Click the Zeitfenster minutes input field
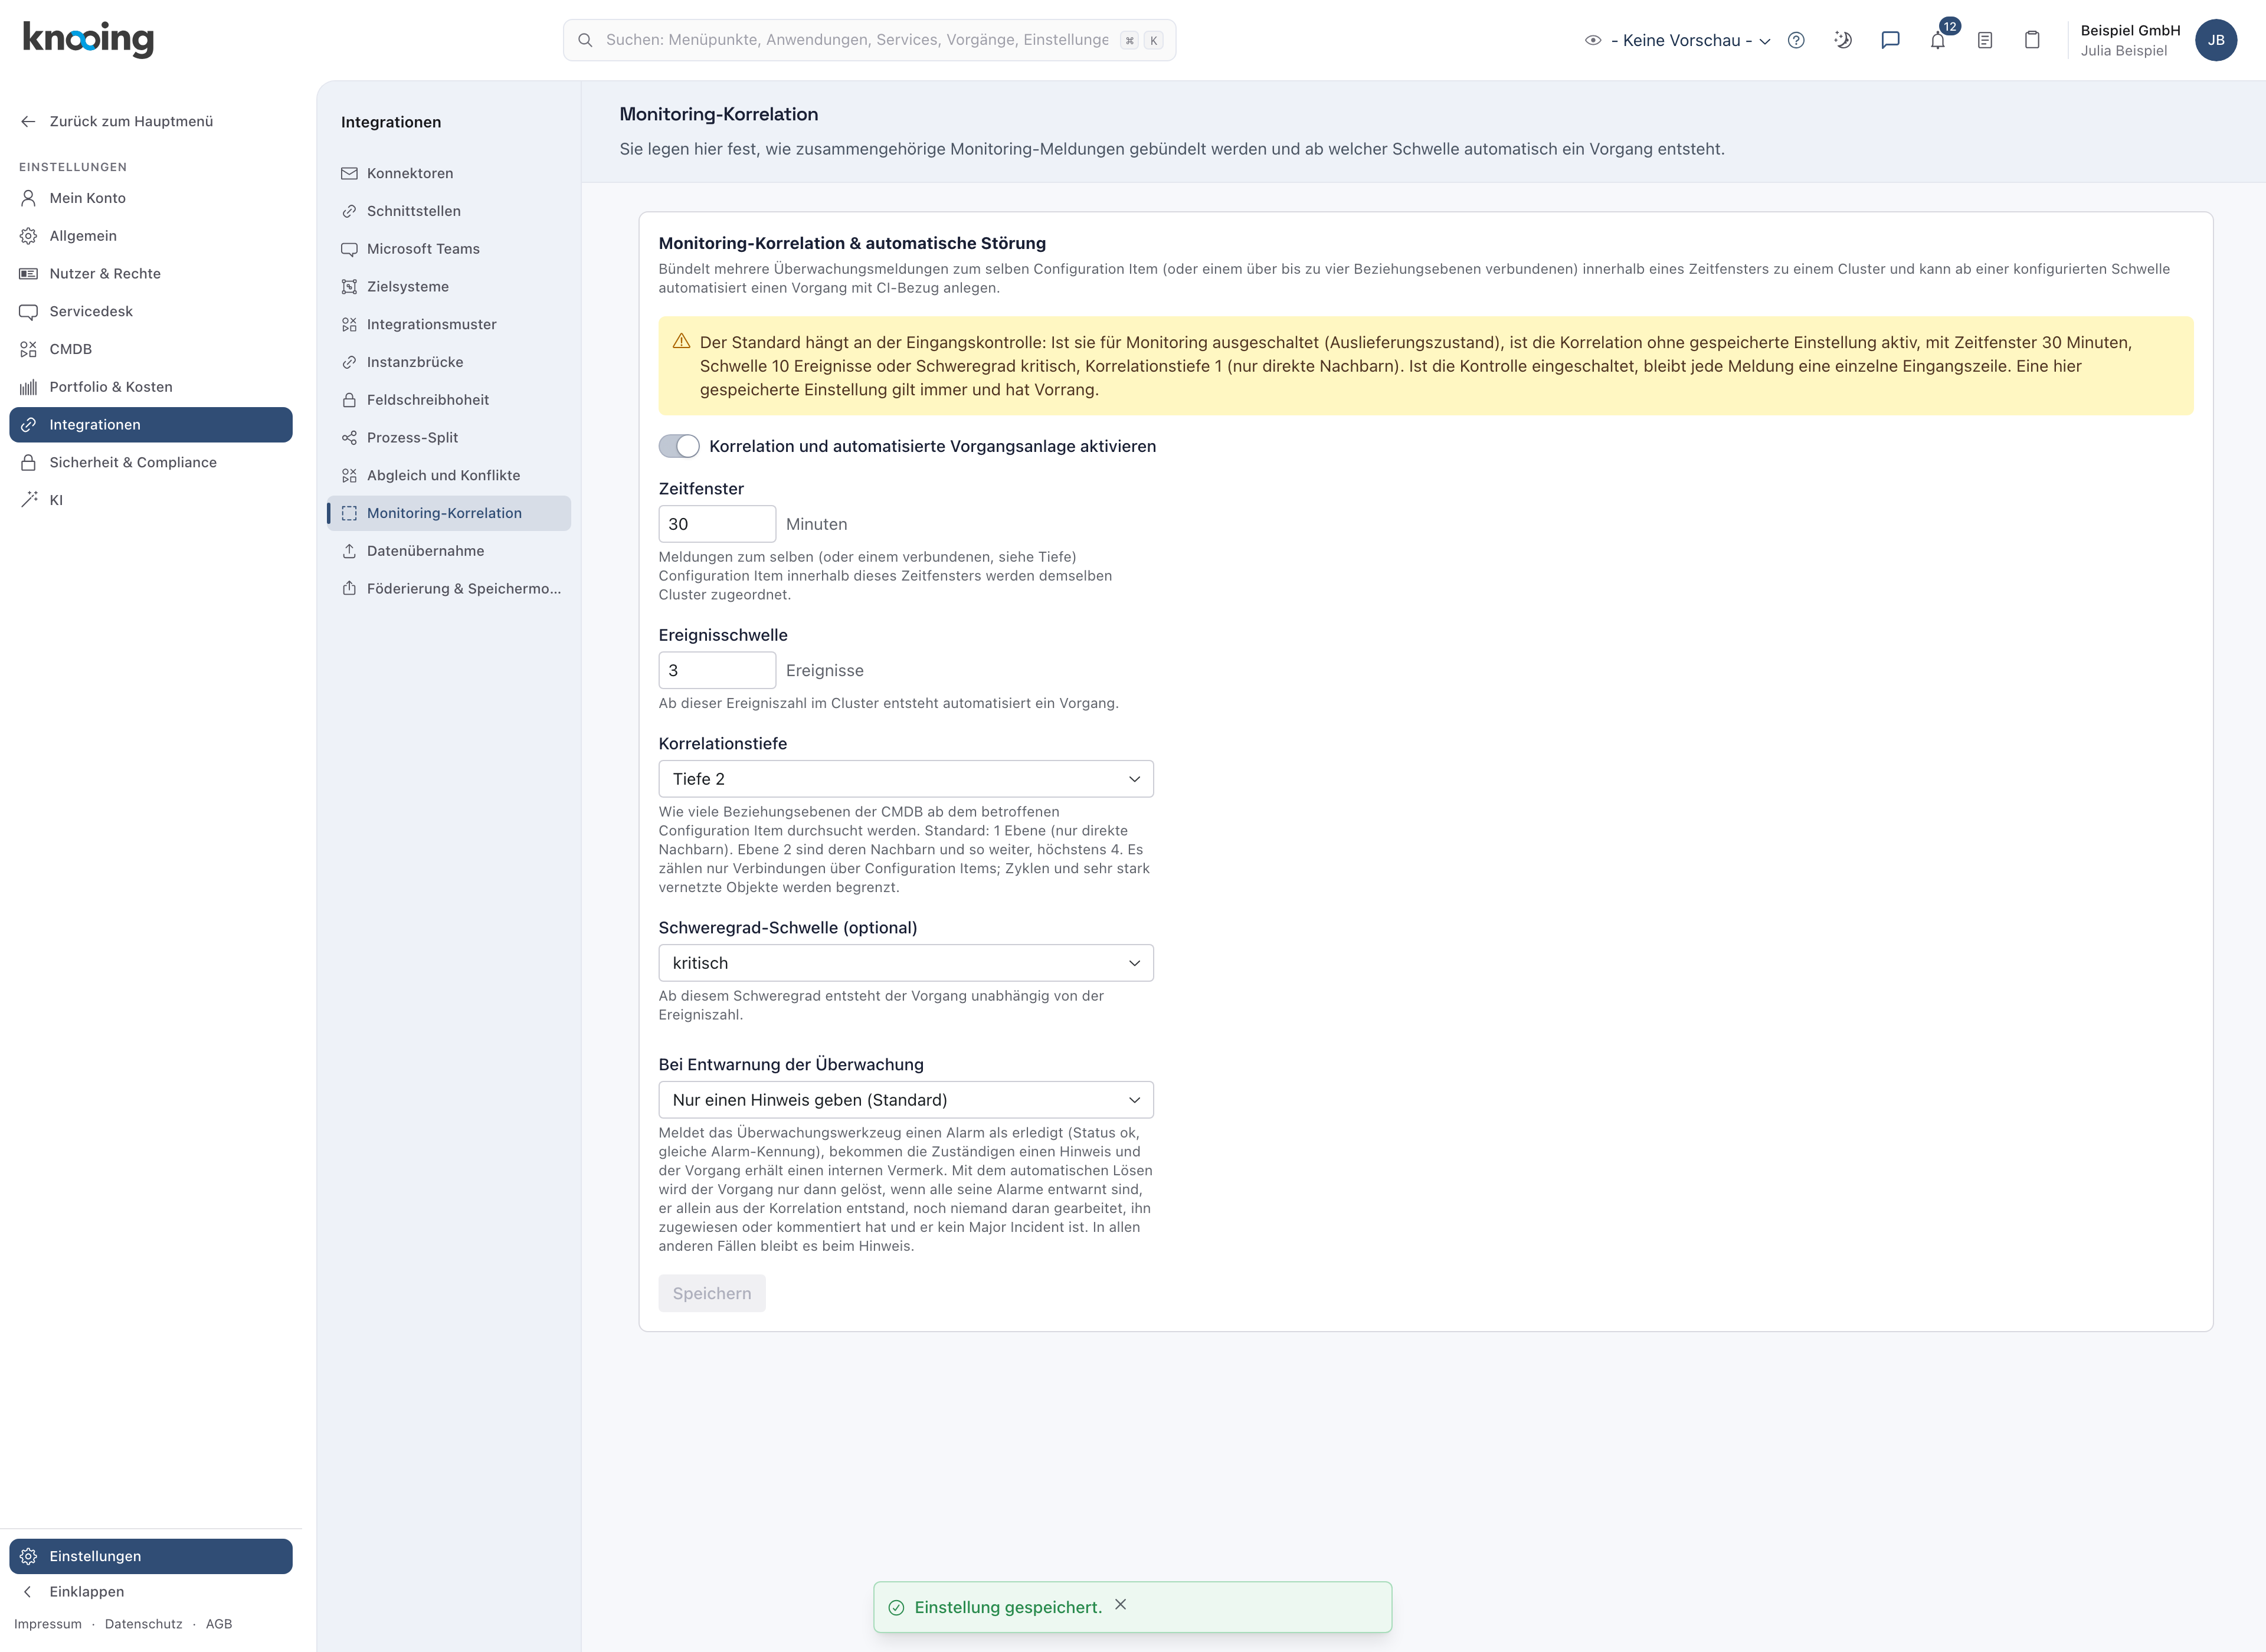 click(717, 524)
